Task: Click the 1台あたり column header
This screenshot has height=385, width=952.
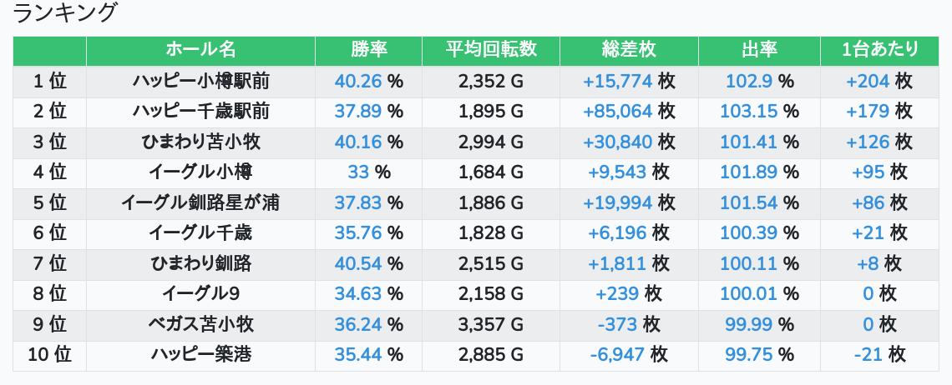Action: click(879, 50)
